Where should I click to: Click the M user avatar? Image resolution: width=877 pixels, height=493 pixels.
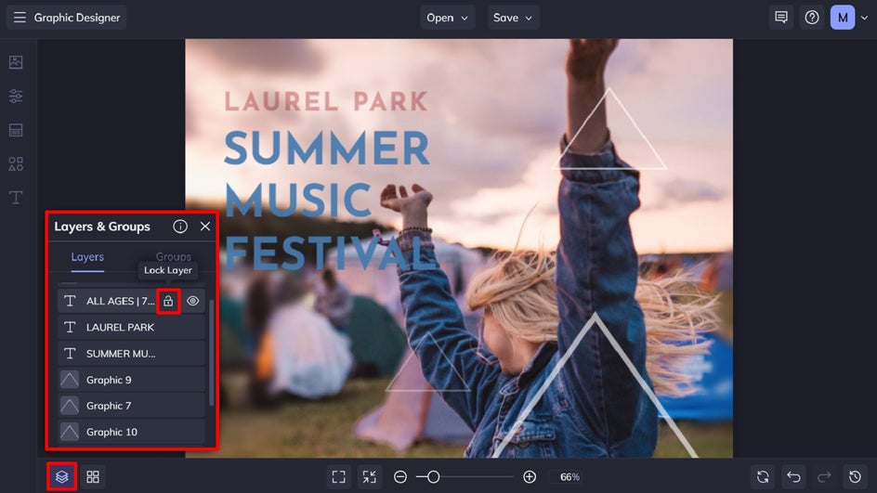[843, 18]
